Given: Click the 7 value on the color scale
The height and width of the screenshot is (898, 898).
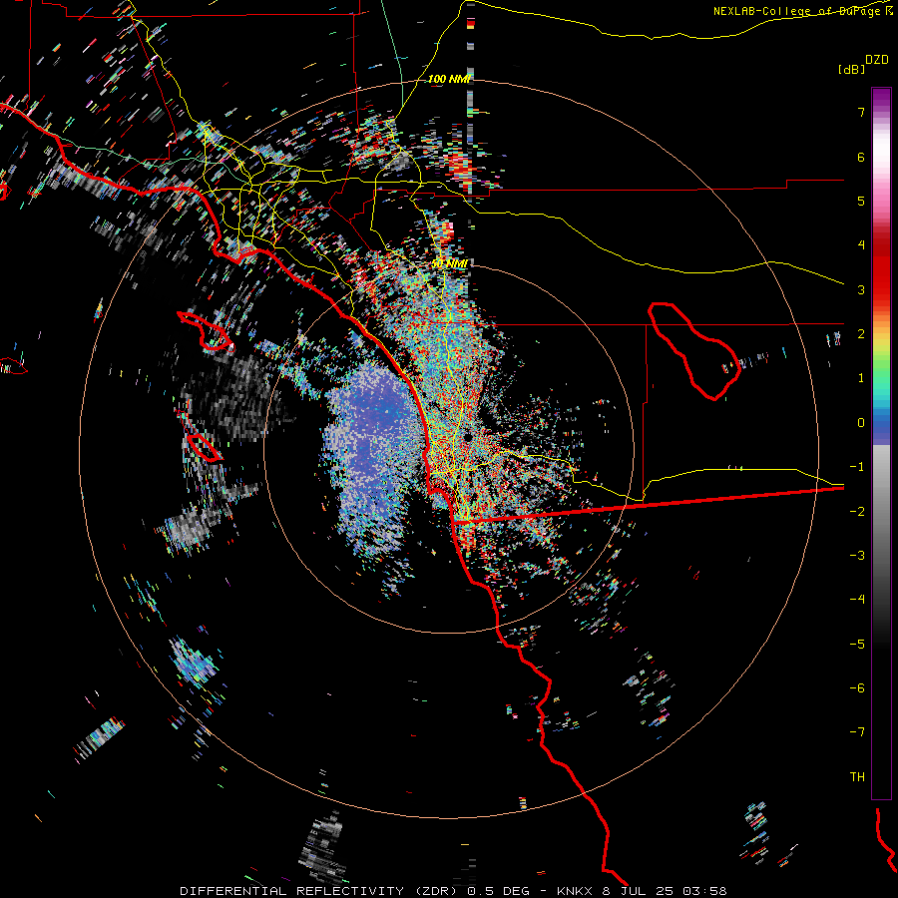Looking at the screenshot, I should point(861,112).
